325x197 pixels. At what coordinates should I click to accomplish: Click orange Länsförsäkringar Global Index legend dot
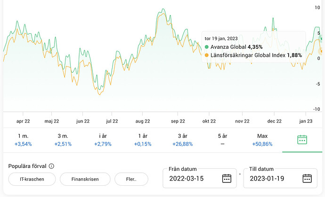coord(207,55)
